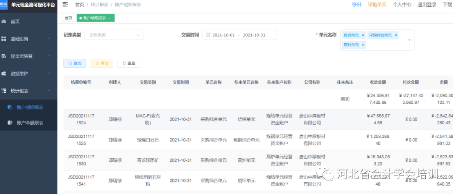This screenshot has width=453, height=194.
Task: Click the 炼钢综合单元 cell
Action: 247,140
